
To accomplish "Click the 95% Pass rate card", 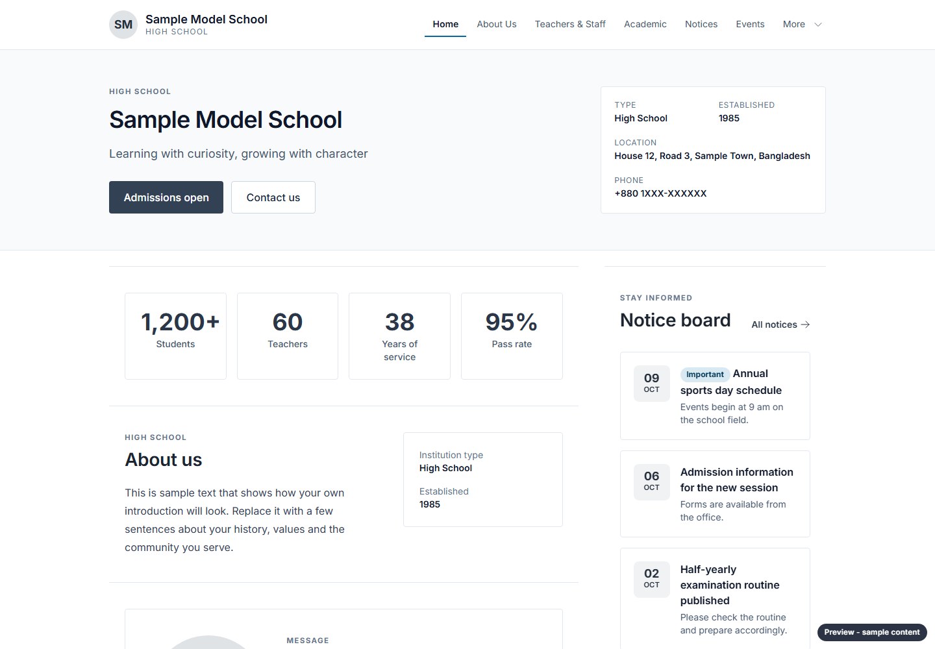I will [x=512, y=336].
